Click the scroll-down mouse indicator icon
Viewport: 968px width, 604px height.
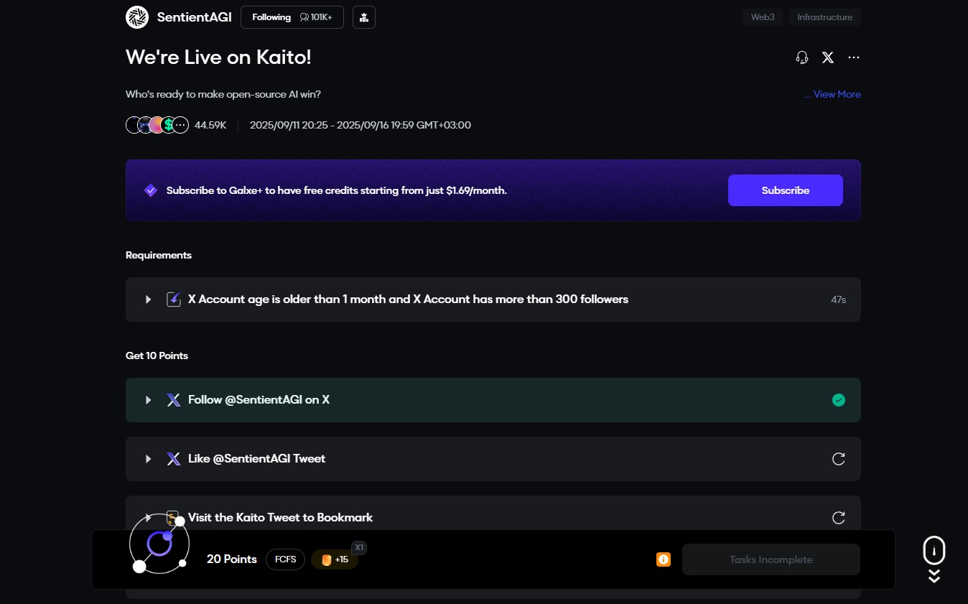tap(934, 552)
